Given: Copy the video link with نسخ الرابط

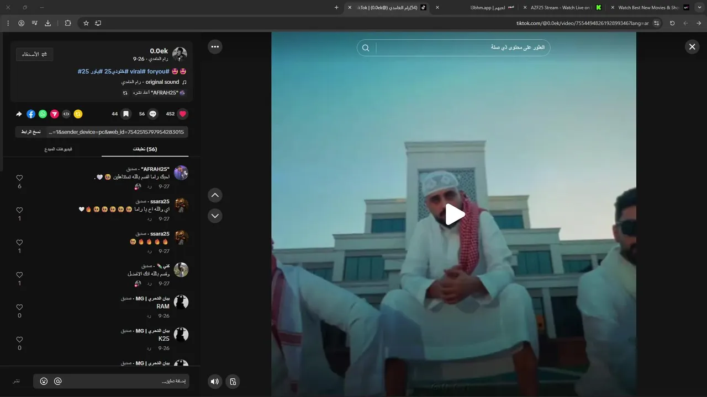Looking at the screenshot, I should coord(31,132).
